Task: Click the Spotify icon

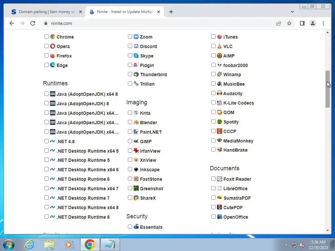Action: [220, 122]
